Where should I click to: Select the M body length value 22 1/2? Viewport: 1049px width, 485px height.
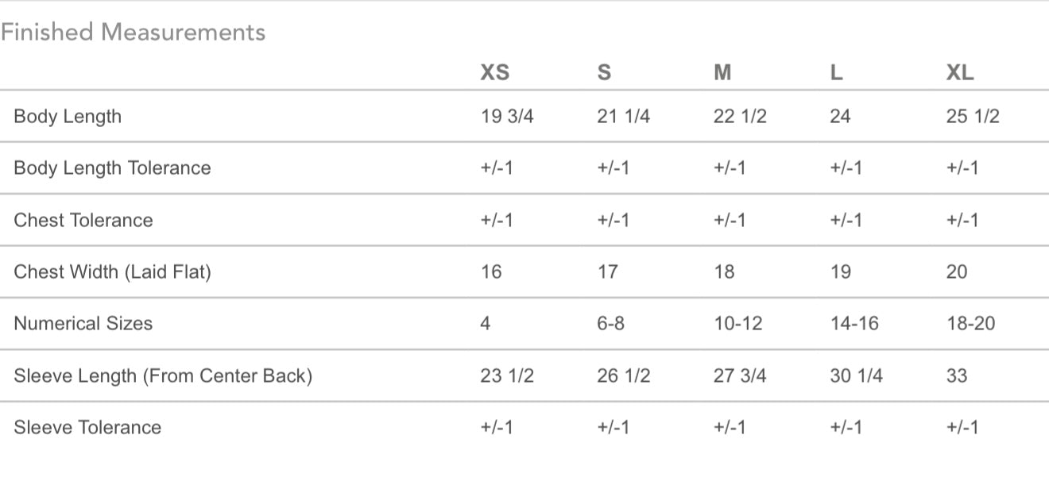point(740,117)
